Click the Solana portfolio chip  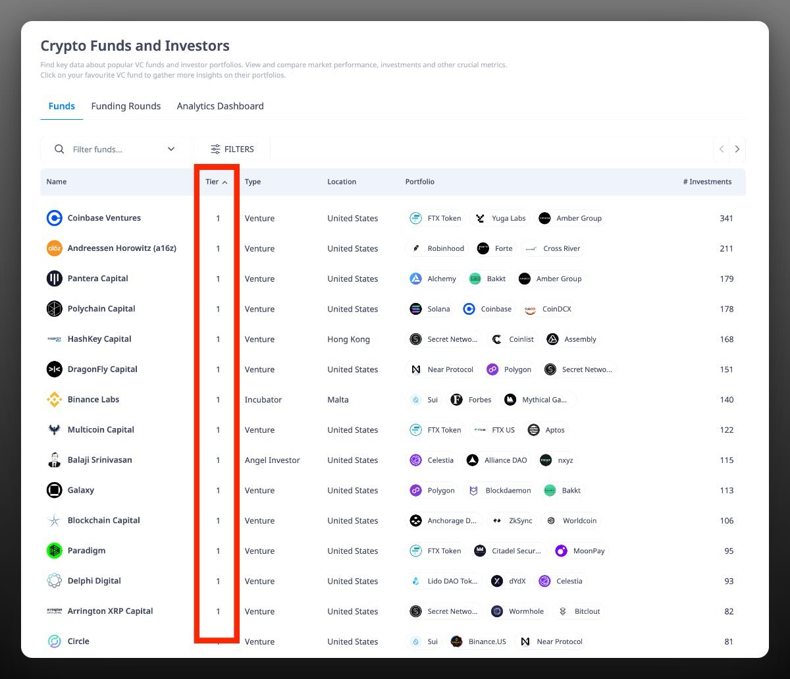431,309
